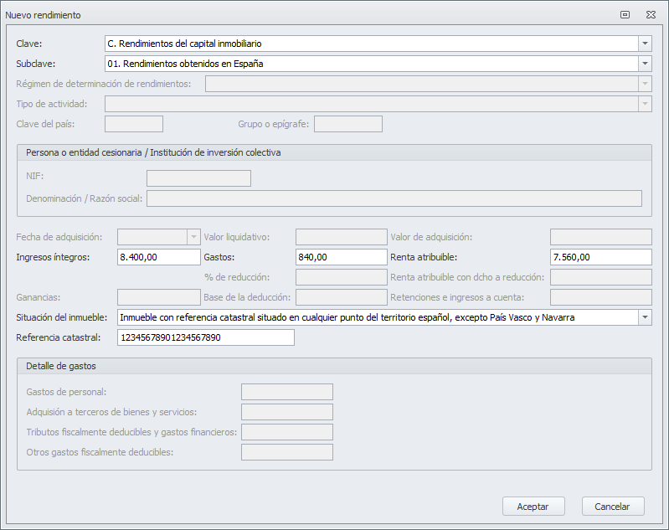The height and width of the screenshot is (530, 669).
Task: Click the Clave combo box text
Action: pyautogui.click(x=370, y=44)
